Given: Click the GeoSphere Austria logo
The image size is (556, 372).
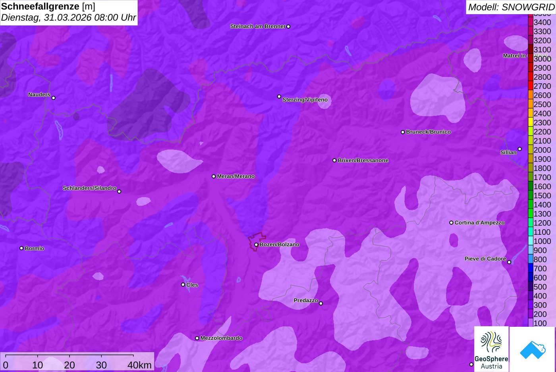Looking at the screenshot, I should pos(491,349).
